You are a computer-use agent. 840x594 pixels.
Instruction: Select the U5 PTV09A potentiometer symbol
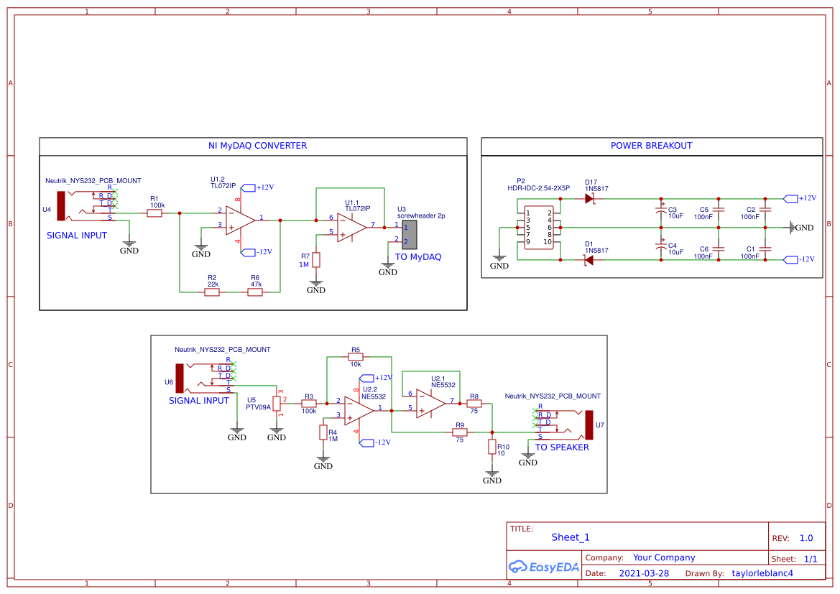click(x=277, y=406)
